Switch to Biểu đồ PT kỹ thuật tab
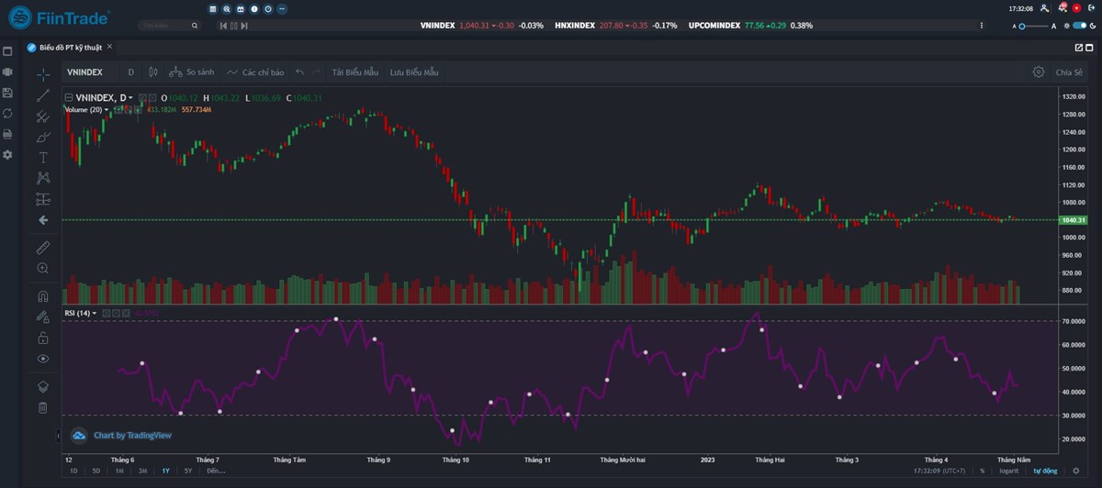Screen dimensions: 1102x488 (x=70, y=47)
